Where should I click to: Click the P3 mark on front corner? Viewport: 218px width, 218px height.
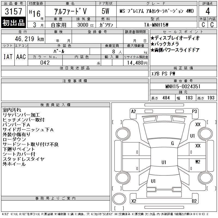click(x=194, y=111)
